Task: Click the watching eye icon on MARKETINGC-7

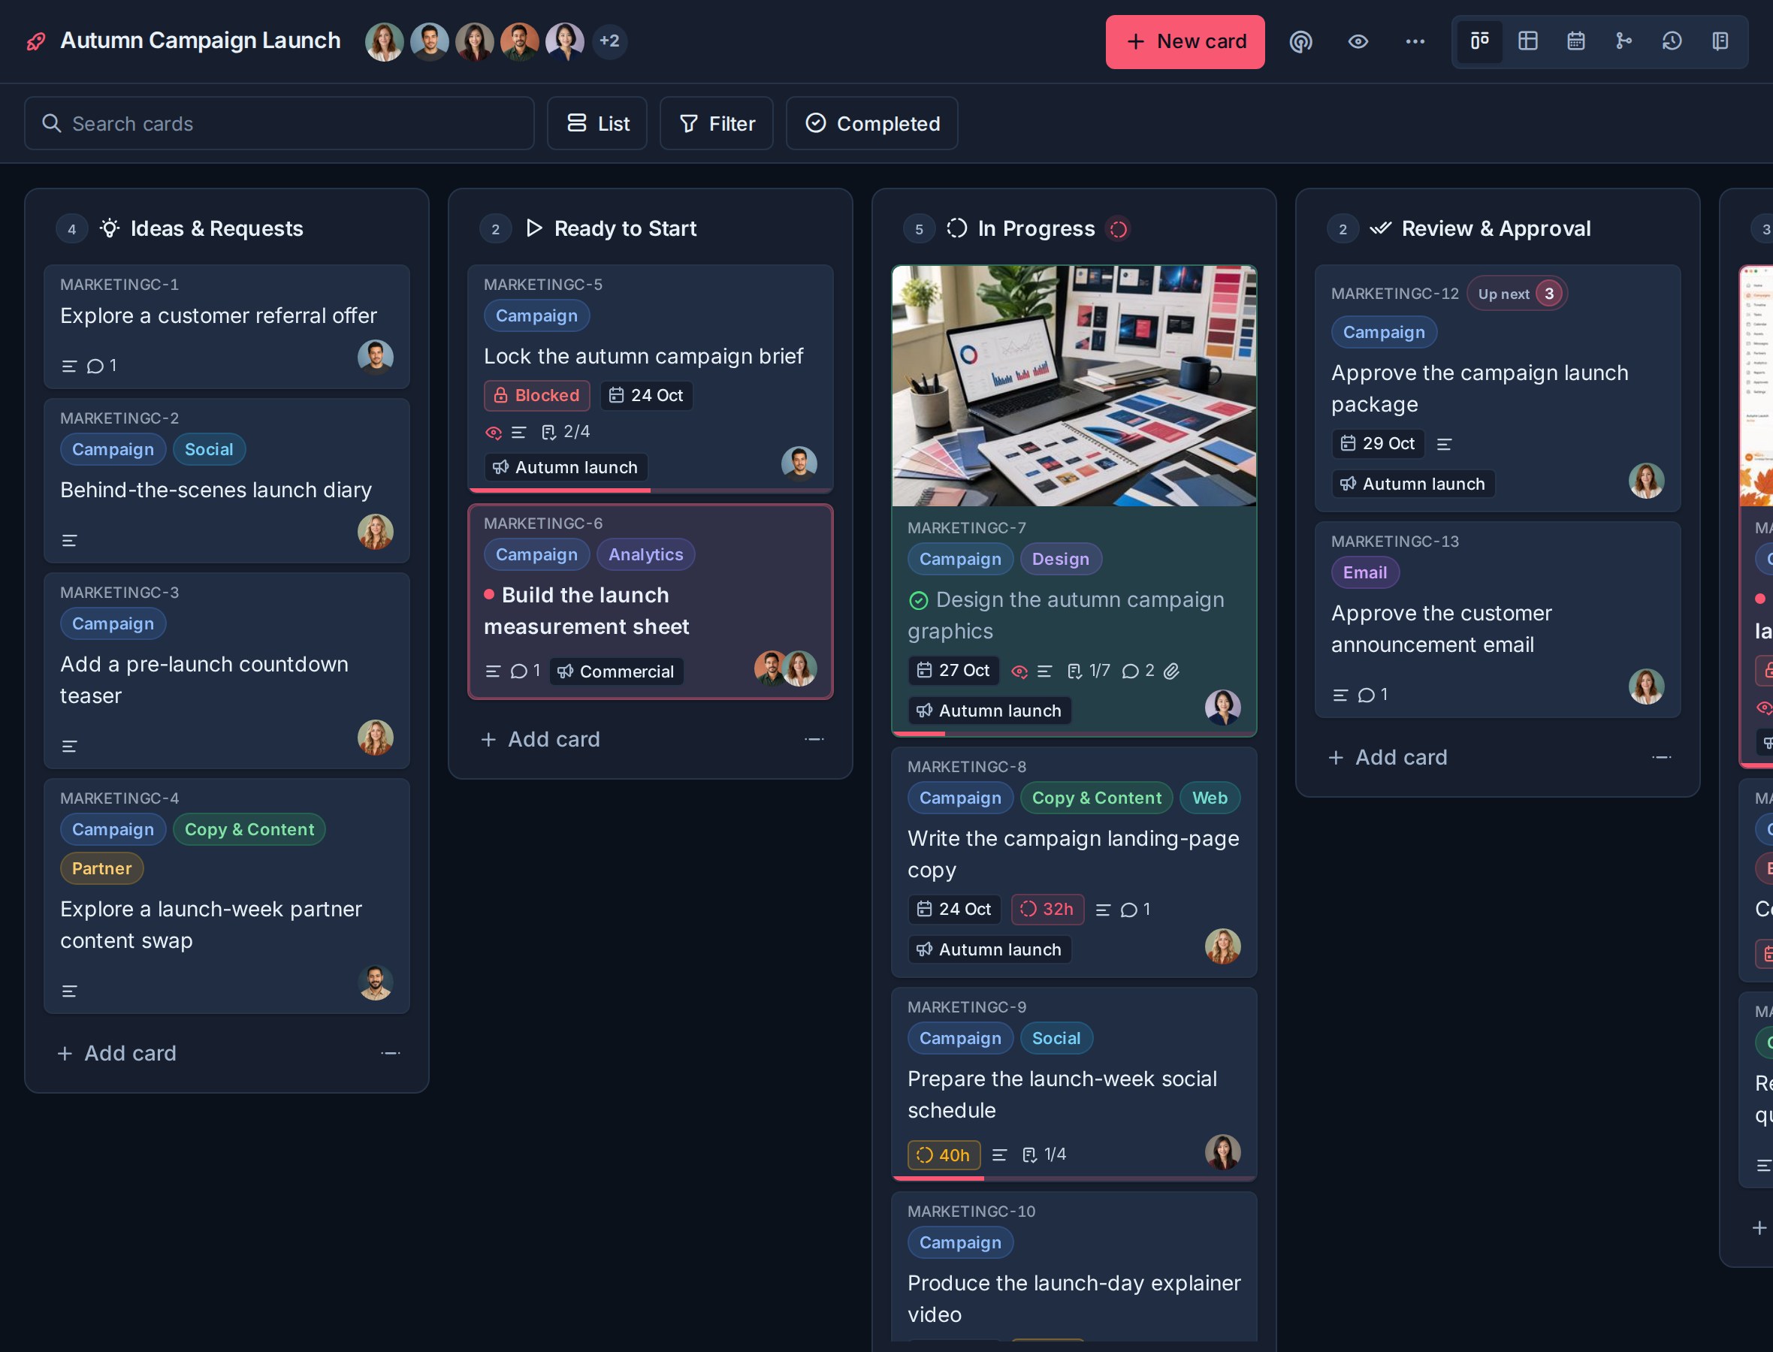Action: point(1019,671)
